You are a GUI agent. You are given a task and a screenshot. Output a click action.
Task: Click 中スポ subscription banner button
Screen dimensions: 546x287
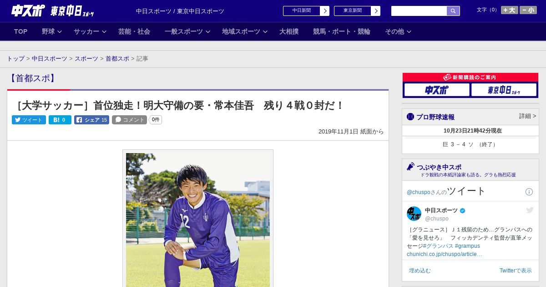[437, 90]
